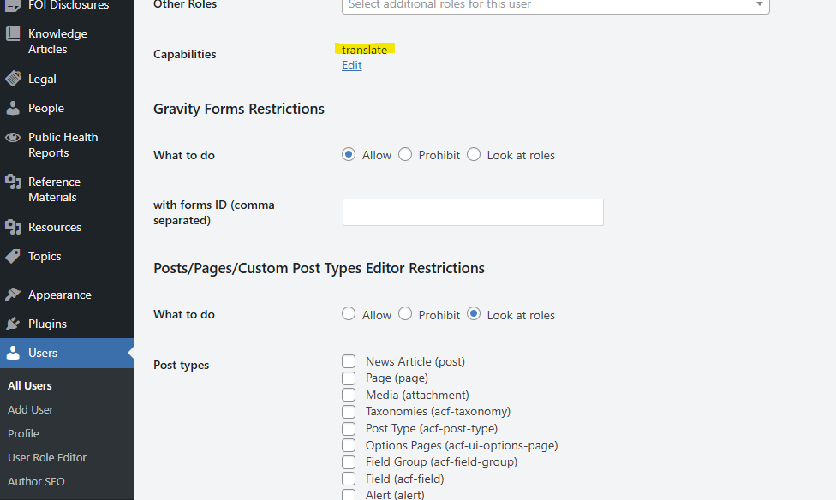This screenshot has width=836, height=500.
Task: Click the forms ID input field
Action: tap(473, 212)
